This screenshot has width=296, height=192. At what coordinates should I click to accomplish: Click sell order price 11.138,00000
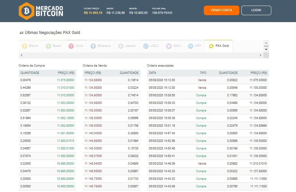pyautogui.click(x=93, y=118)
